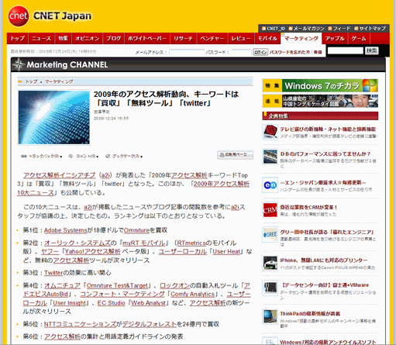
Task: Open EC Studio link
Action: [111, 303]
